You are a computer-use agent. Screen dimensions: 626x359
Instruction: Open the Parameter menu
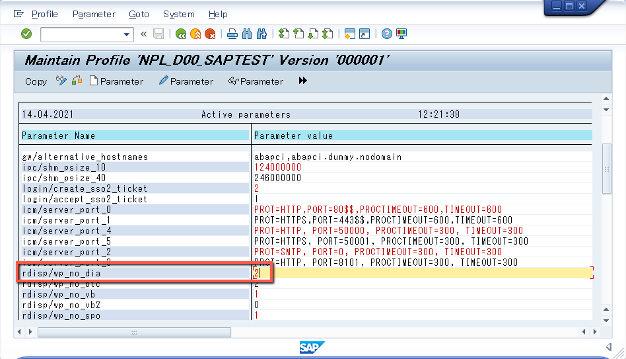point(94,15)
